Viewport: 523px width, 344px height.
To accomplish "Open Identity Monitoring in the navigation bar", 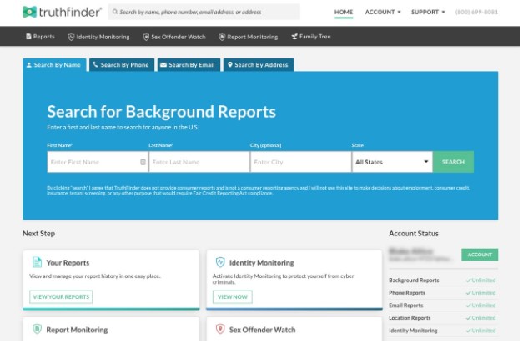I will tap(98, 37).
